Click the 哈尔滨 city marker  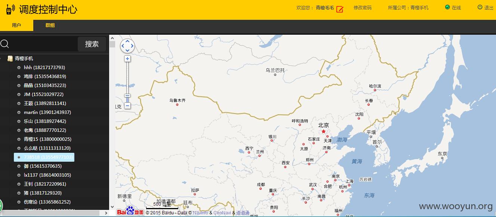tap(375, 90)
